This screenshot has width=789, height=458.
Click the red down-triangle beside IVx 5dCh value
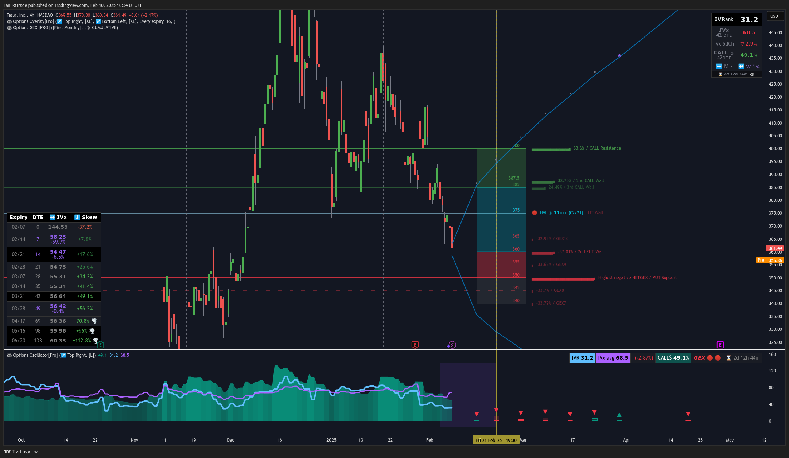click(742, 44)
